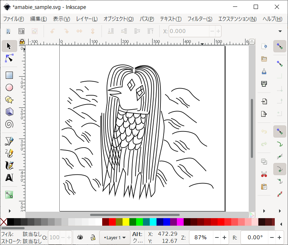
Task: Open the パス(P) menu
Action: pyautogui.click(x=147, y=19)
